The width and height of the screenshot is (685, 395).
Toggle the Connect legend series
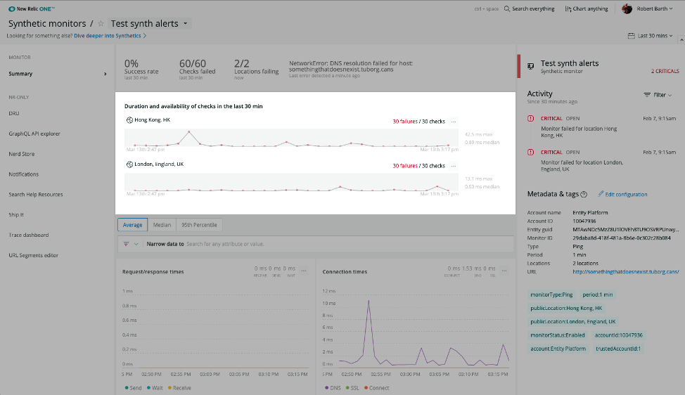coord(376,388)
